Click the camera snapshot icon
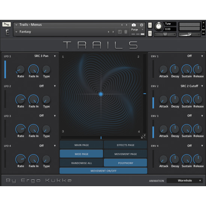Screen dimensions: 206x206 134,25
